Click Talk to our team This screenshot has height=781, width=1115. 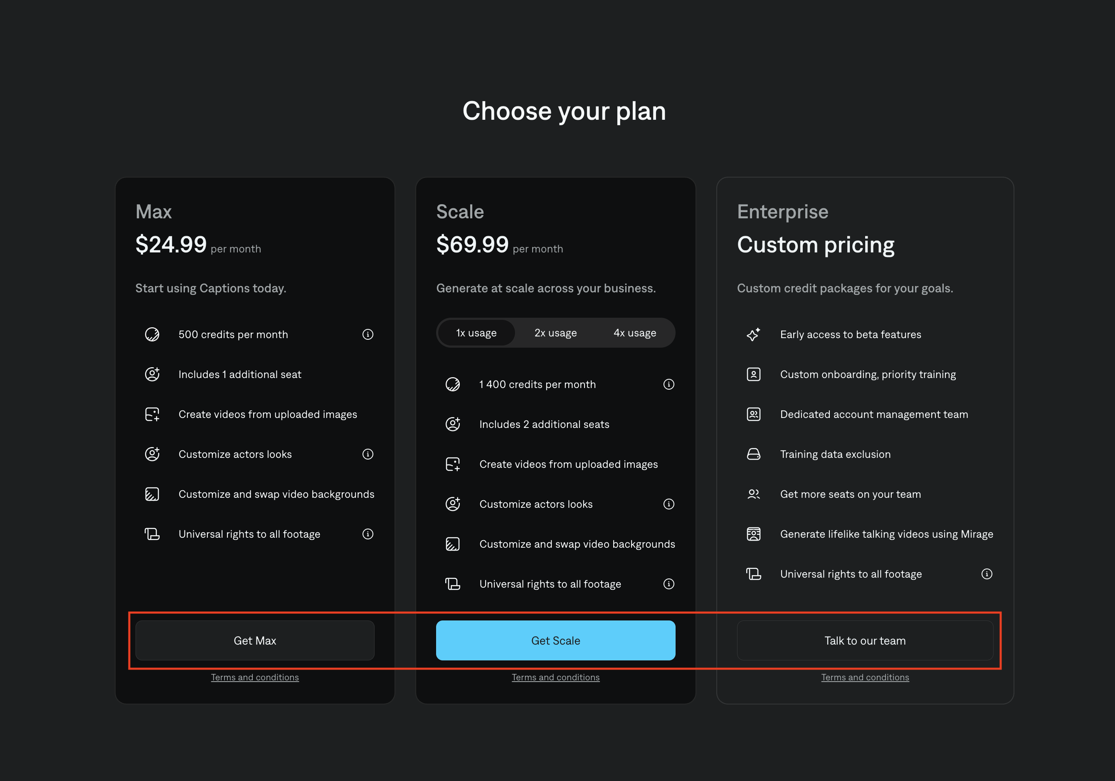click(x=865, y=640)
